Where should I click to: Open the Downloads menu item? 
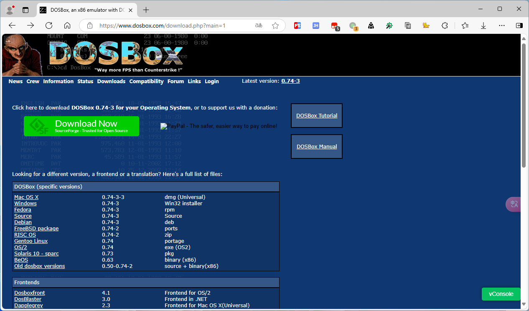click(111, 82)
